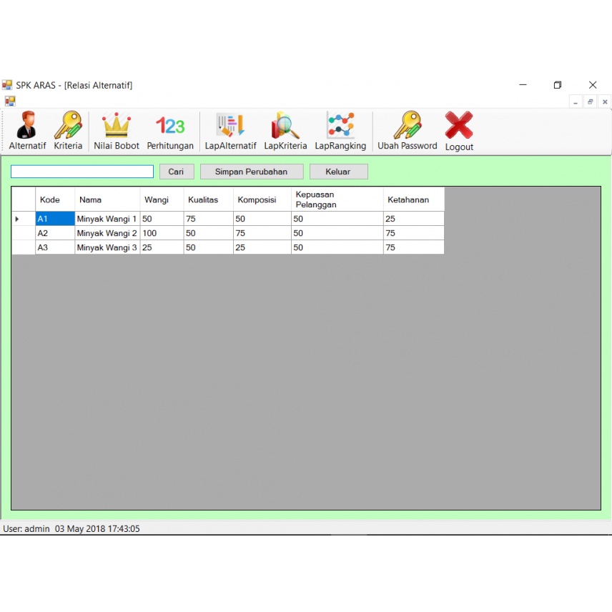
Task: Select Kepuasan Pelanggan value in row A2
Action: point(337,233)
